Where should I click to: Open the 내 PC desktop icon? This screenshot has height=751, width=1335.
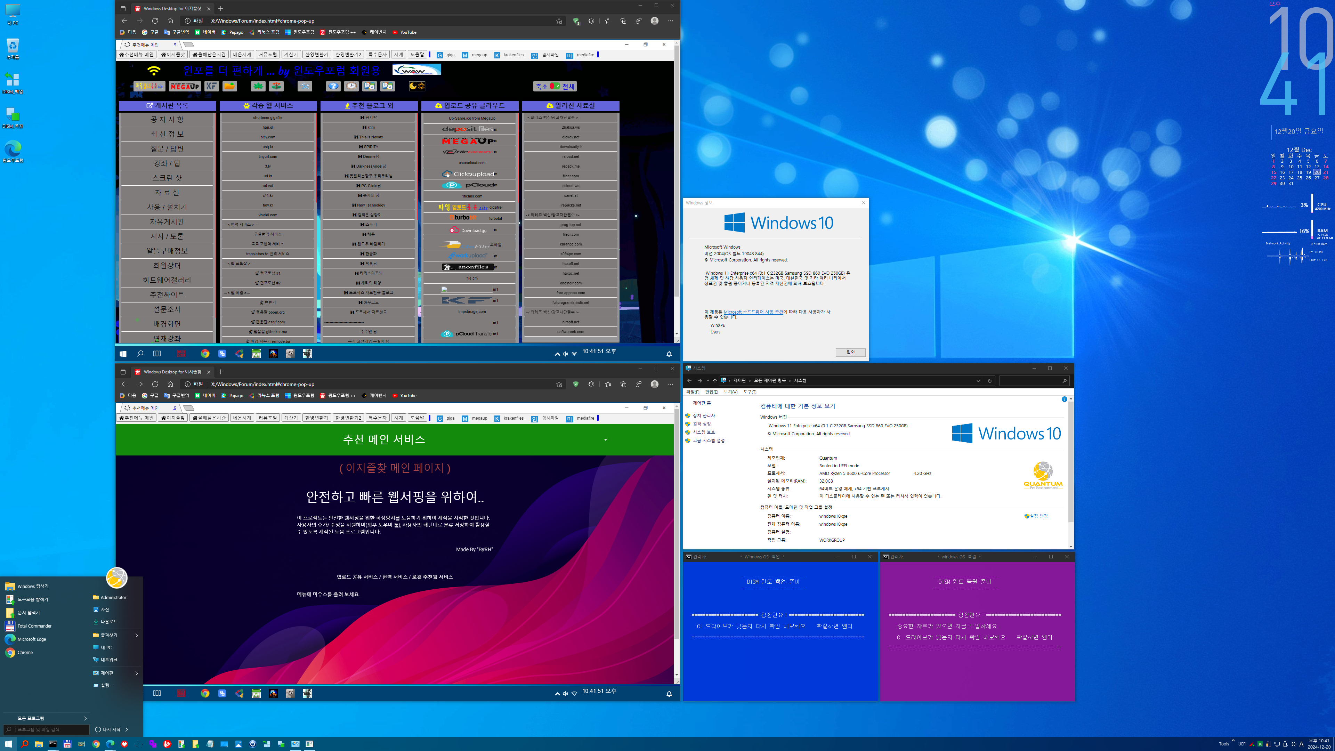[13, 15]
